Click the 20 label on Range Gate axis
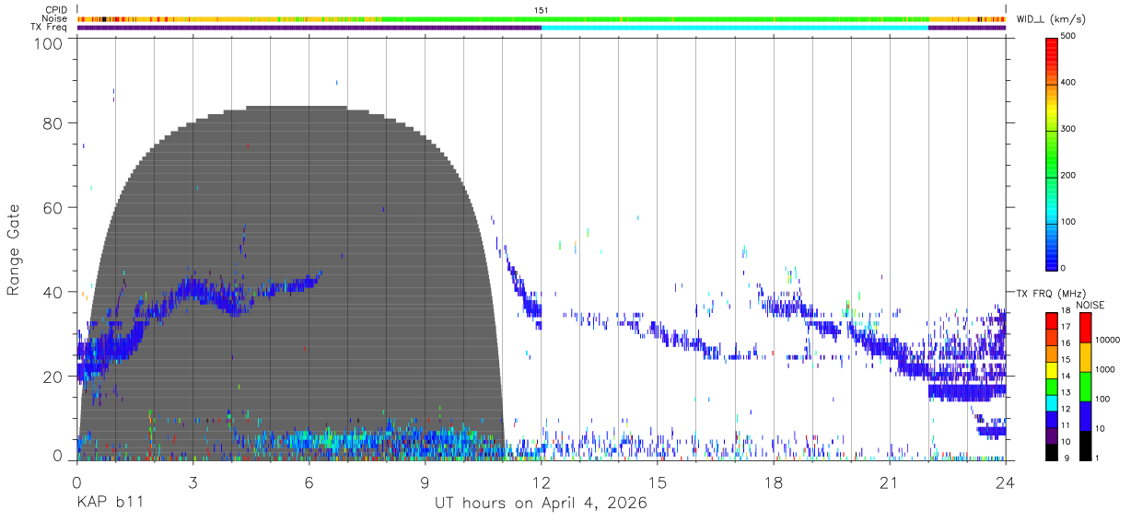The height and width of the screenshot is (522, 1131). coord(54,377)
